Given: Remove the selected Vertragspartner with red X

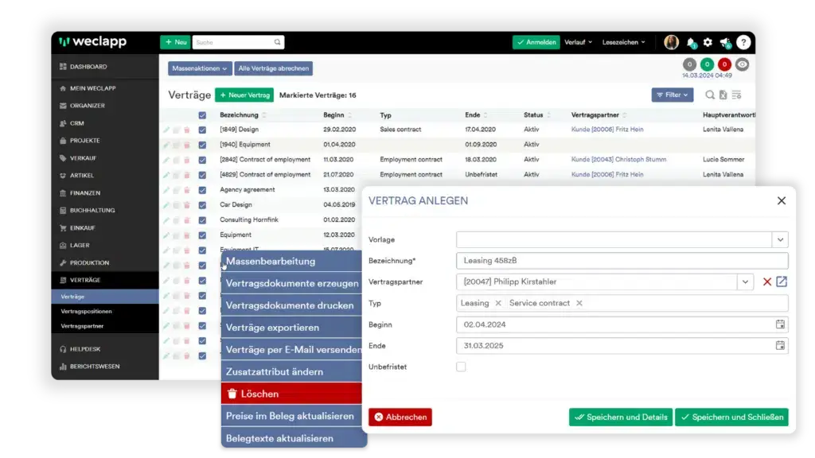Looking at the screenshot, I should 767,281.
